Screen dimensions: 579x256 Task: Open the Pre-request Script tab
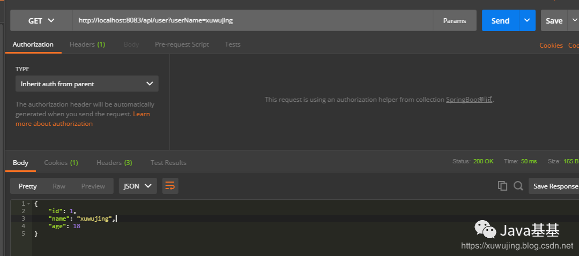(x=182, y=44)
